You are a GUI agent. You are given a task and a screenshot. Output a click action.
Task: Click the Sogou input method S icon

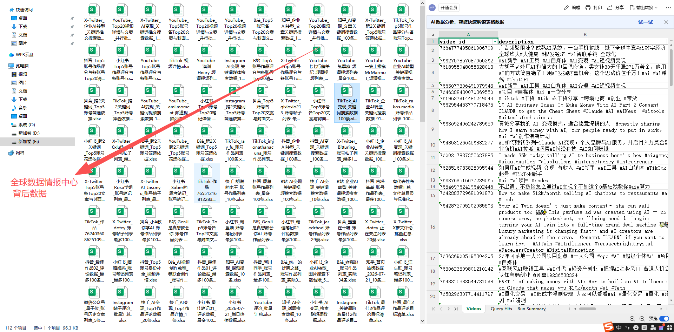click(x=608, y=327)
